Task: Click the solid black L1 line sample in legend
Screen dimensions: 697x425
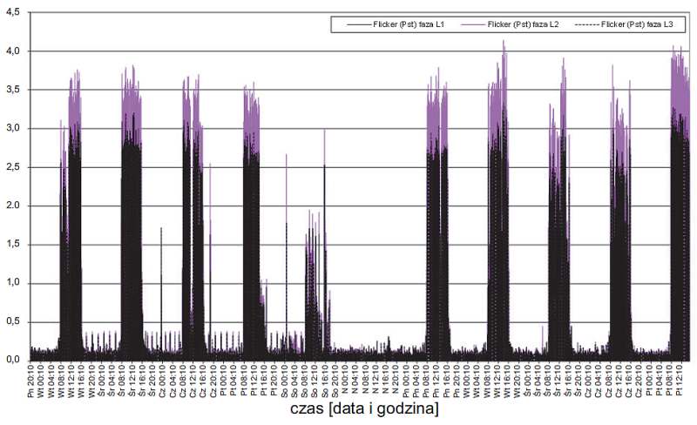Action: click(x=359, y=25)
